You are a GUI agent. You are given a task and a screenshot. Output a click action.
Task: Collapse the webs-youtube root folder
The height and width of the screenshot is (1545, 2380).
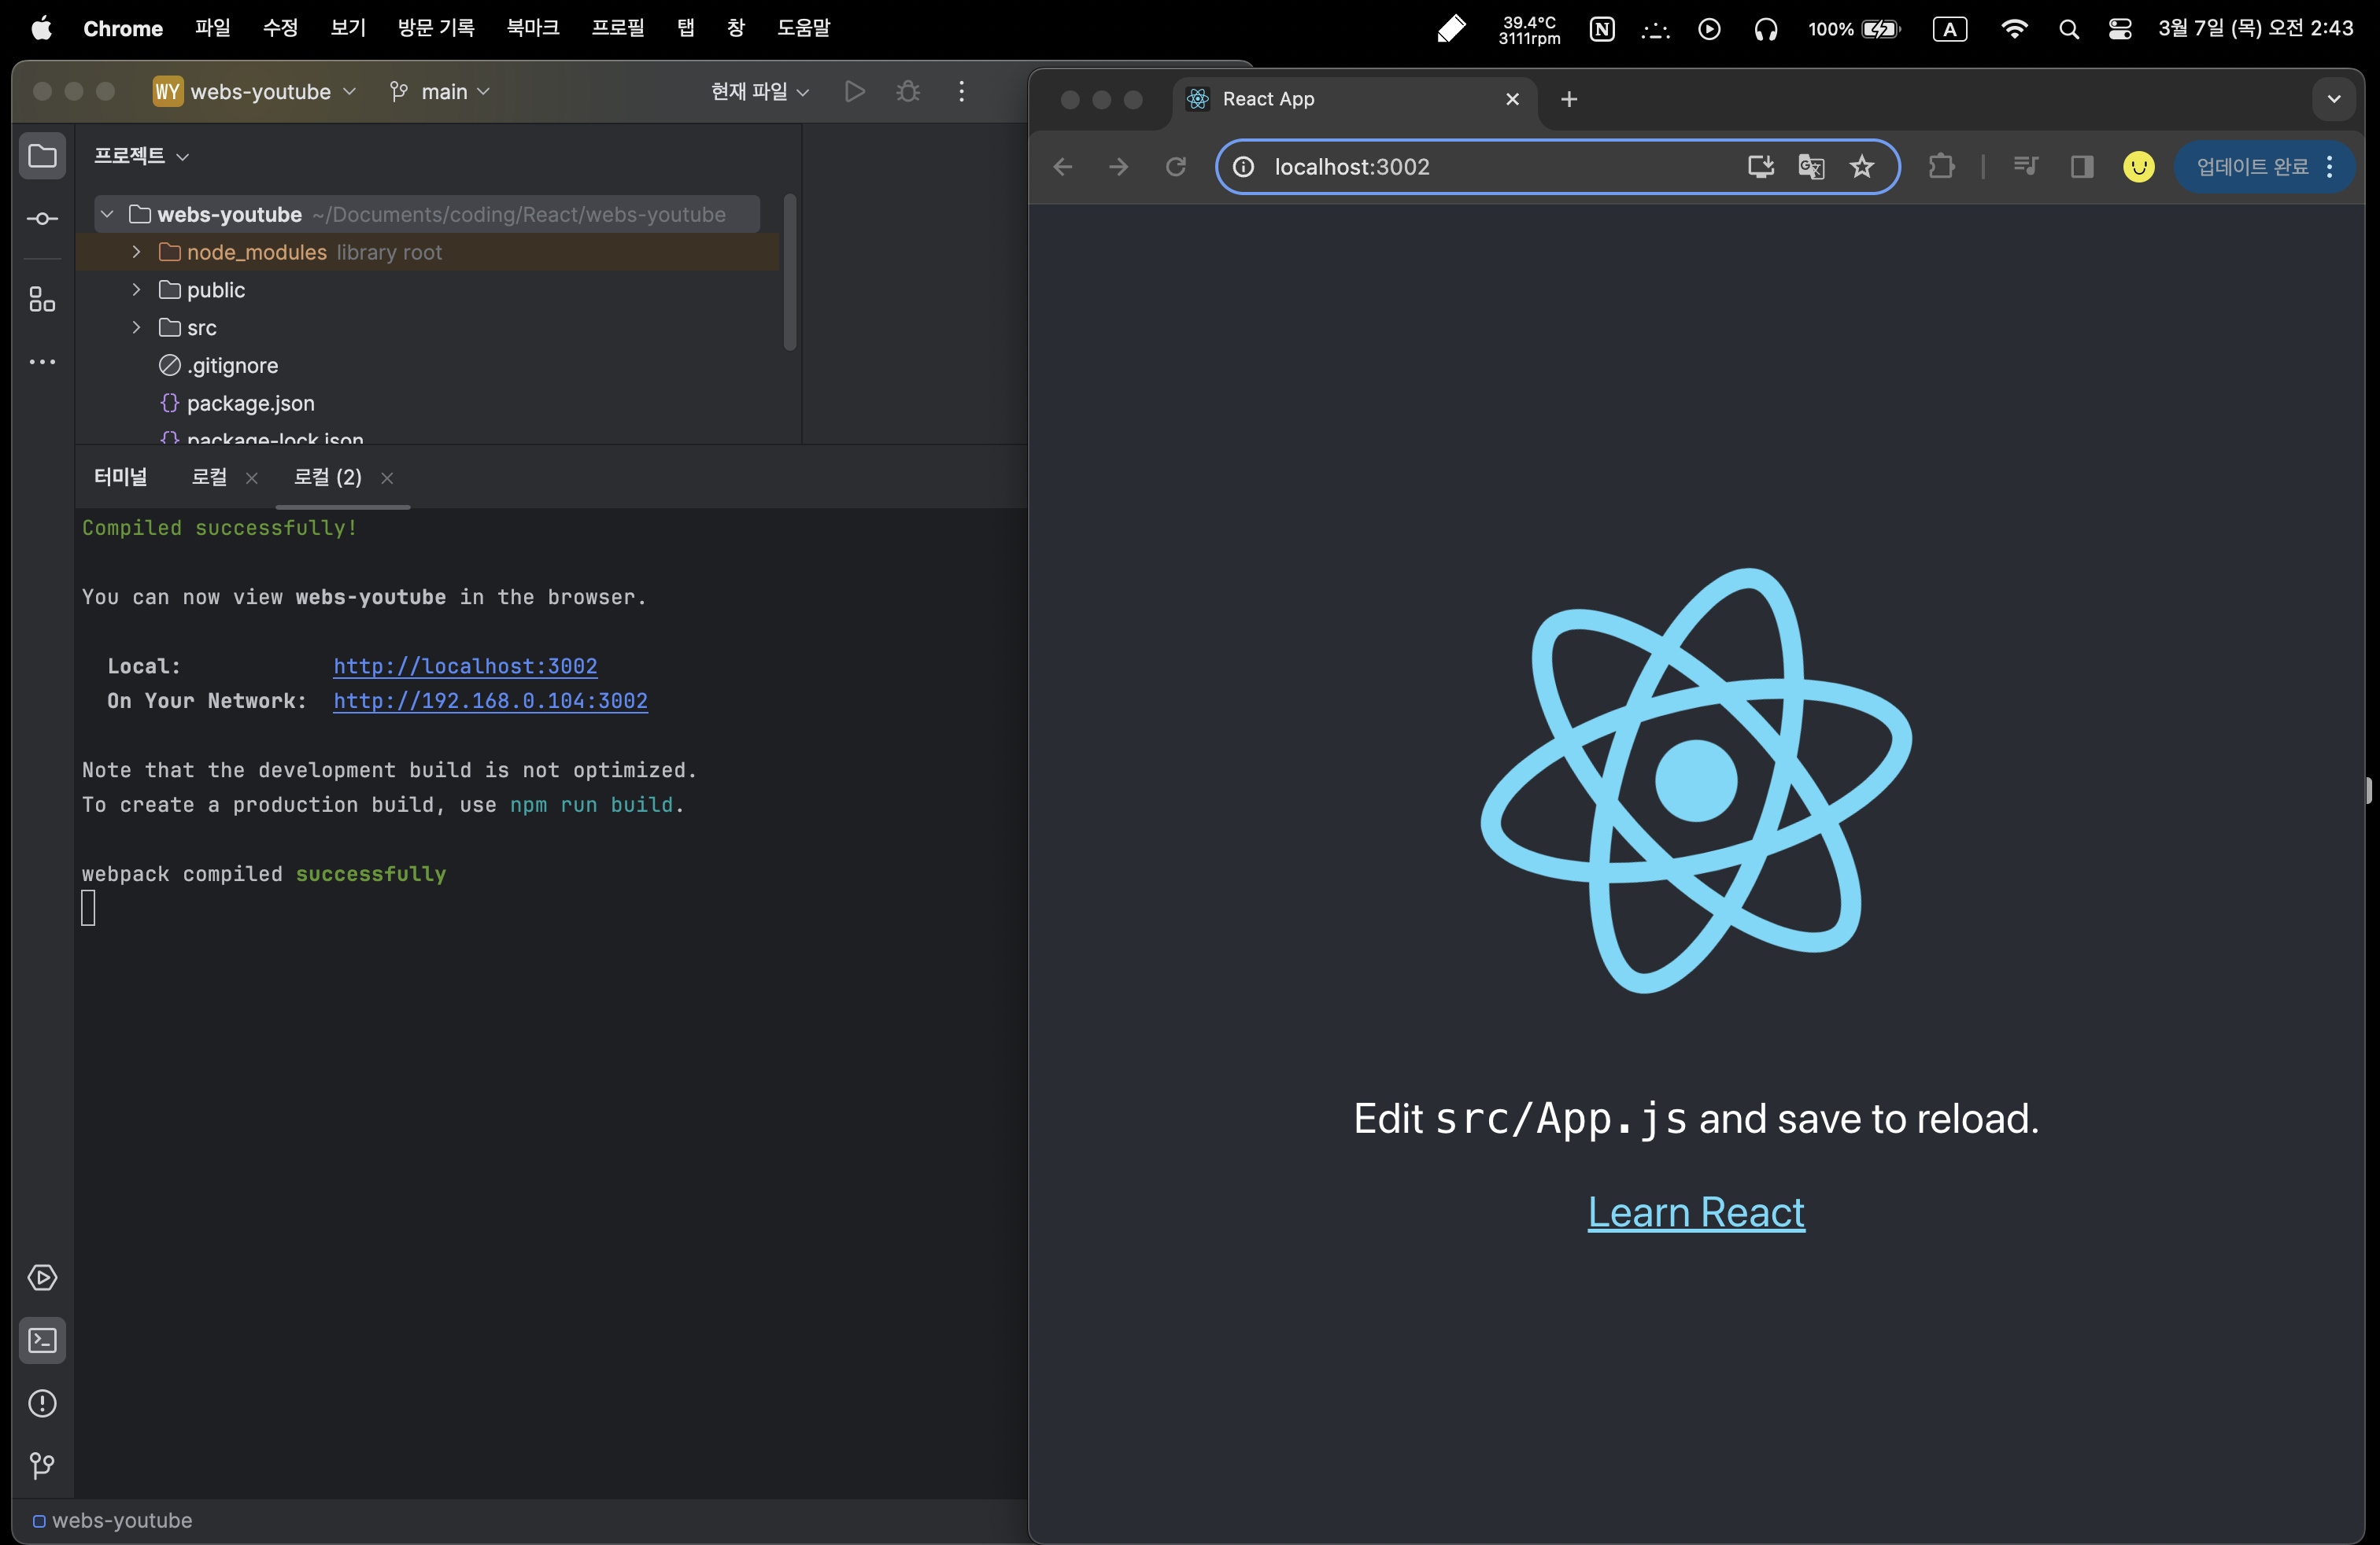pos(107,214)
